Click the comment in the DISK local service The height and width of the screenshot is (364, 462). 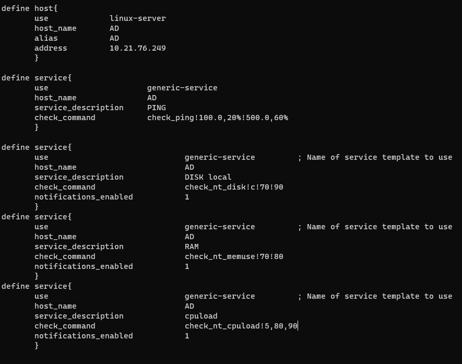point(375,157)
